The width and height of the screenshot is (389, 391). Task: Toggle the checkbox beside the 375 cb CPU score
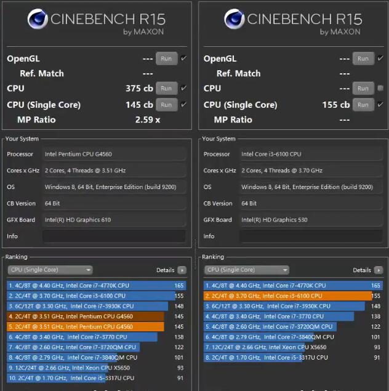(x=183, y=88)
